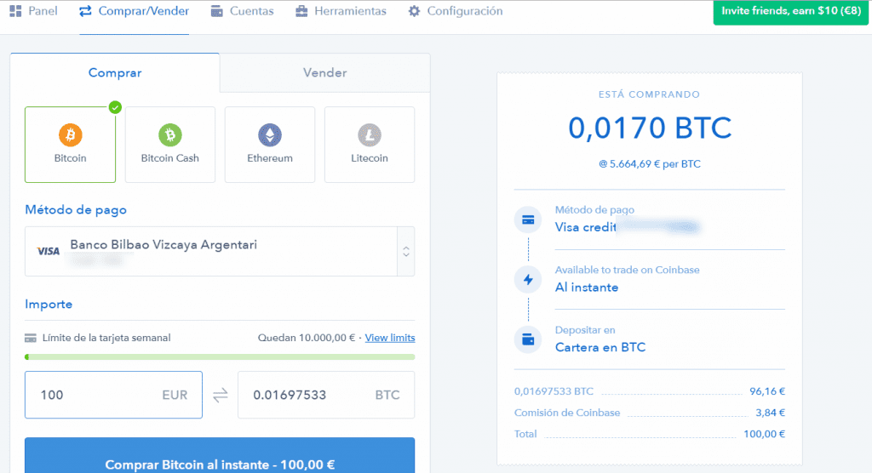
Task: Click the Visa credit payment text
Action: 586,227
